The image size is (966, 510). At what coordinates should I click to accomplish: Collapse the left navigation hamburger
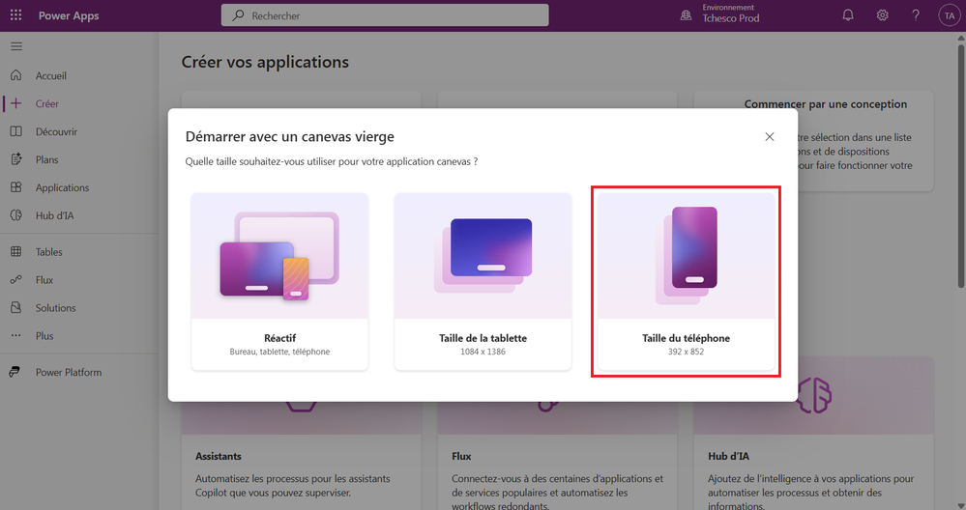(16, 46)
